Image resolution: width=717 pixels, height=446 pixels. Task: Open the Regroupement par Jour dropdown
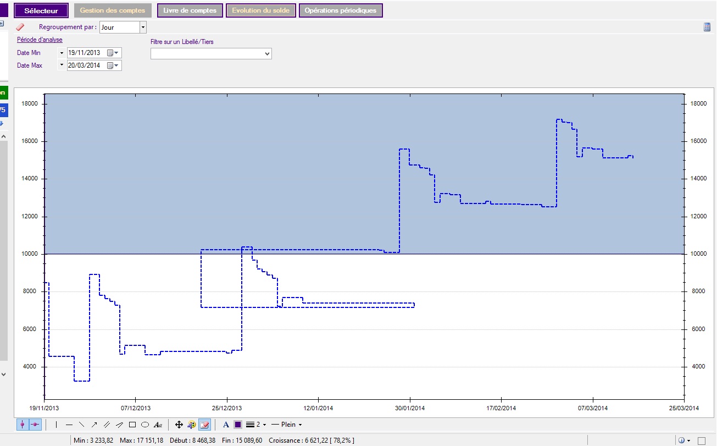point(143,27)
